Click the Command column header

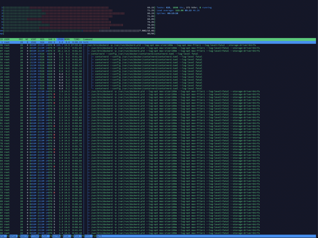[88, 39]
